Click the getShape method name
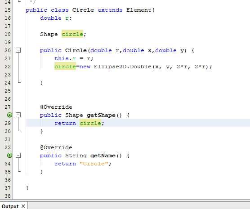The height and width of the screenshot is (209, 250). [x=101, y=115]
